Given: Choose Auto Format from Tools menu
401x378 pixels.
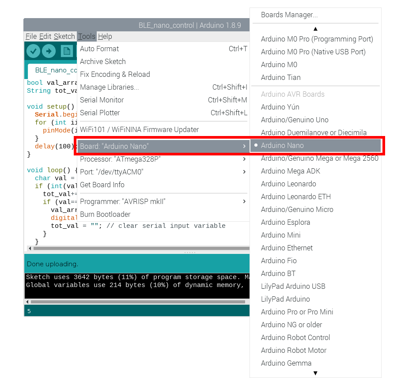Looking at the screenshot, I should (163, 49).
